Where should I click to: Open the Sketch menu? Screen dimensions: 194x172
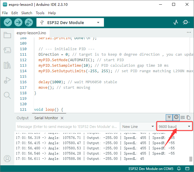pyautogui.click(x=27, y=13)
